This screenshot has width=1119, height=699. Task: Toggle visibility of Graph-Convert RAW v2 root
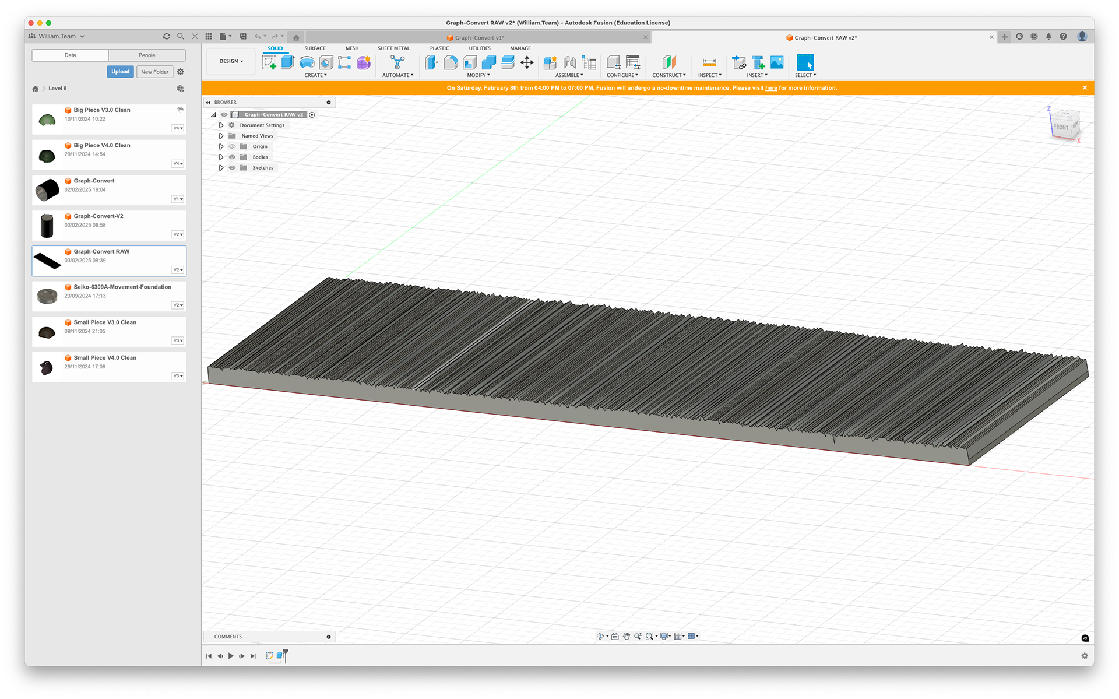coord(224,115)
